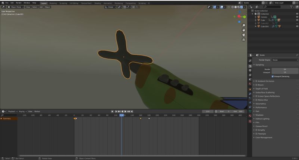
Task: Switch to the Animation workspace tab
Action: tap(108, 3)
